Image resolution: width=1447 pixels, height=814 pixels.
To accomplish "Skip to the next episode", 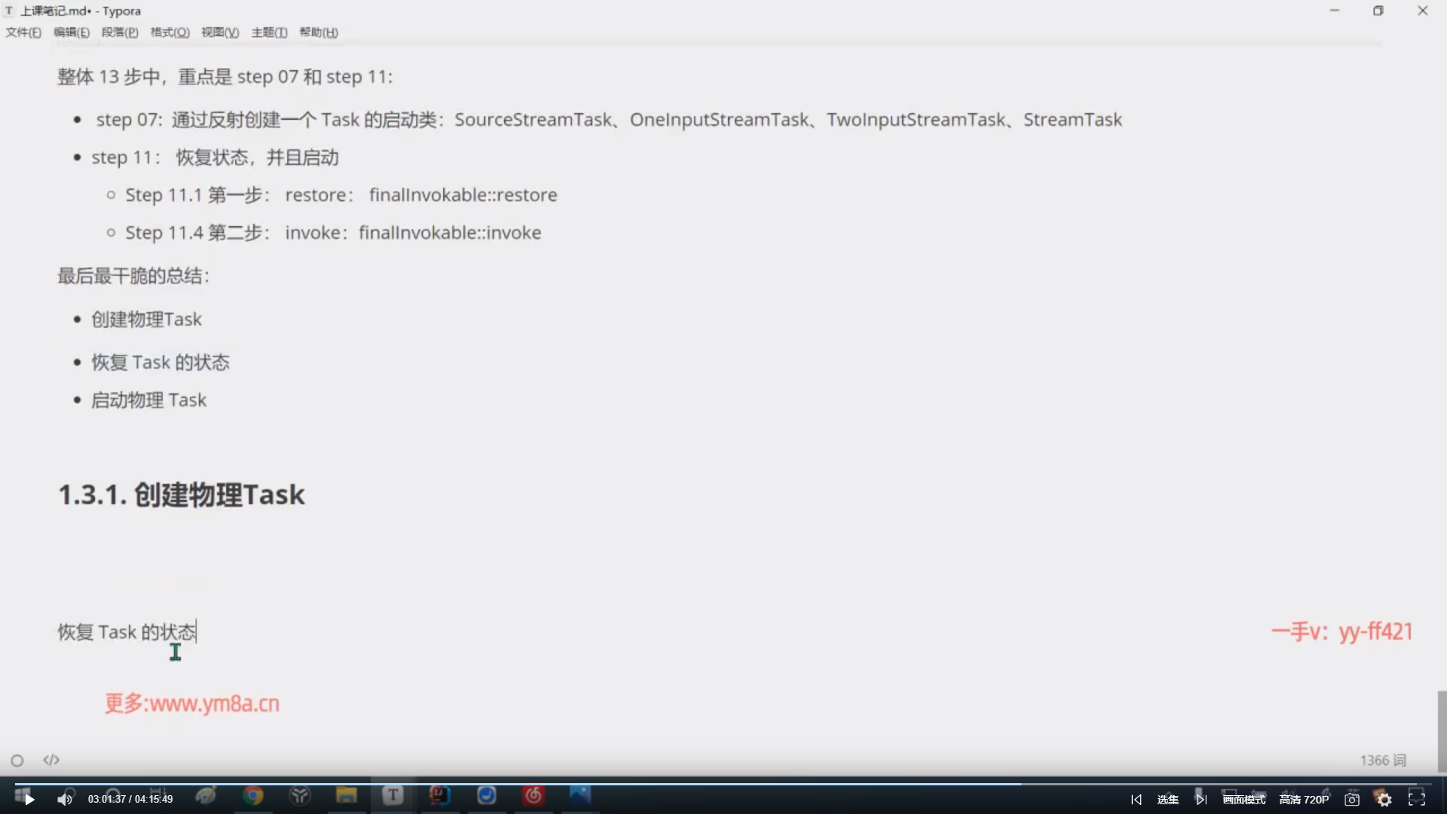I will tap(1201, 800).
